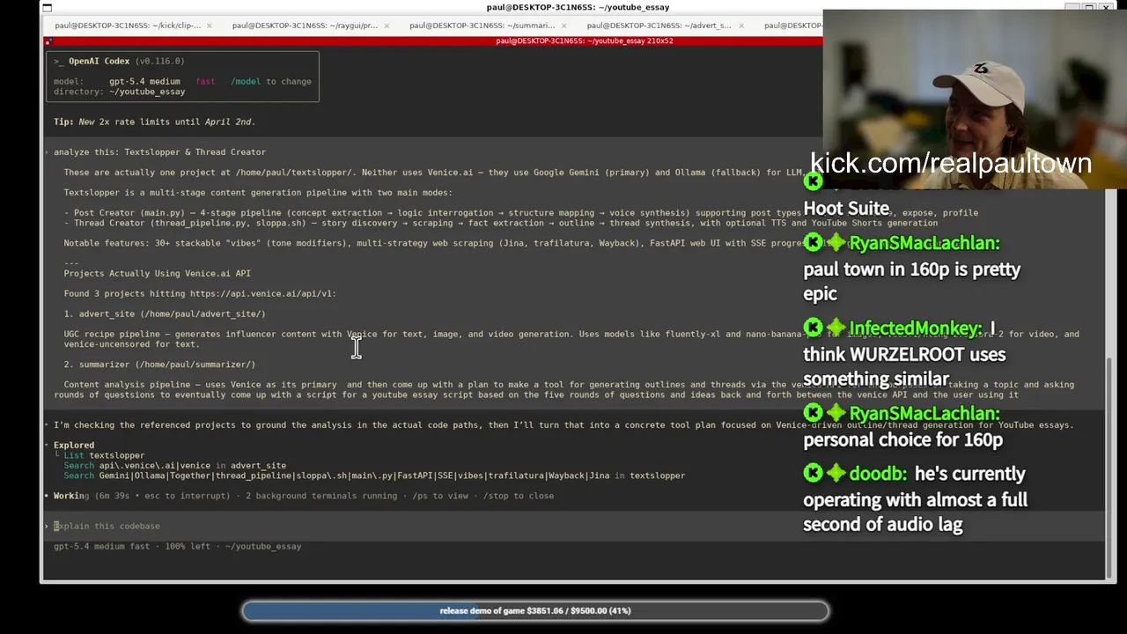Click Kick logo beside 'paul town in 160p' message

pos(813,242)
